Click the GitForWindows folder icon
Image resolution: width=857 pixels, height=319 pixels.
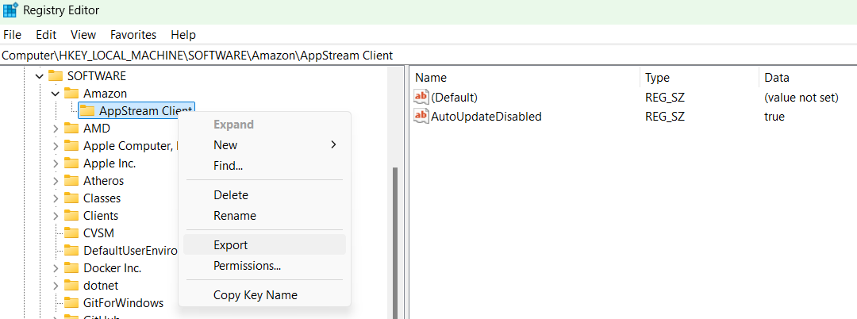tap(71, 303)
